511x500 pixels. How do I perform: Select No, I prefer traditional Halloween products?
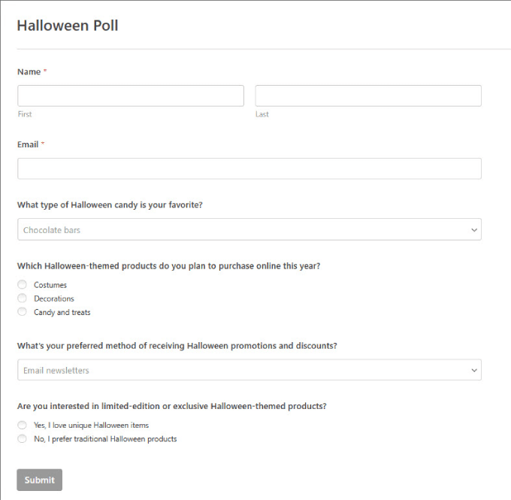[x=23, y=439]
